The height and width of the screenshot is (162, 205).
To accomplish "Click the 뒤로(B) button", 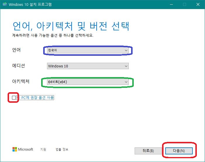I will (148, 151).
